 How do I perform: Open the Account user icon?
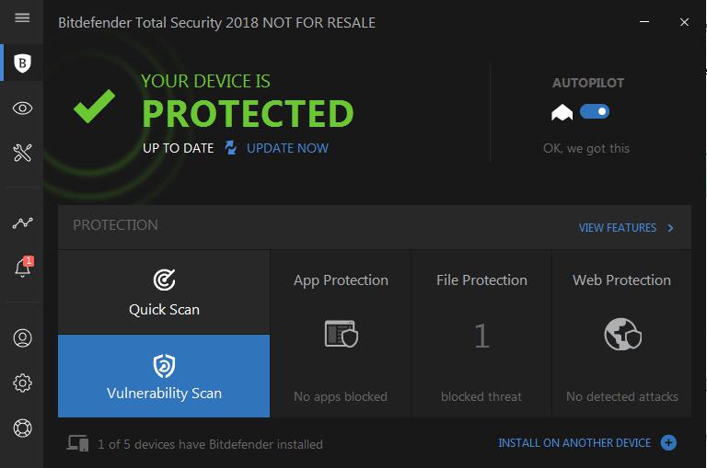(23, 338)
